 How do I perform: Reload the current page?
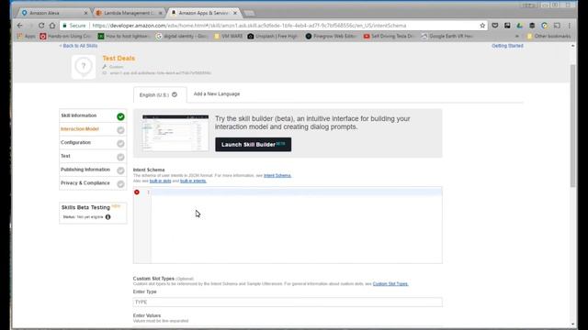pyautogui.click(x=41, y=26)
